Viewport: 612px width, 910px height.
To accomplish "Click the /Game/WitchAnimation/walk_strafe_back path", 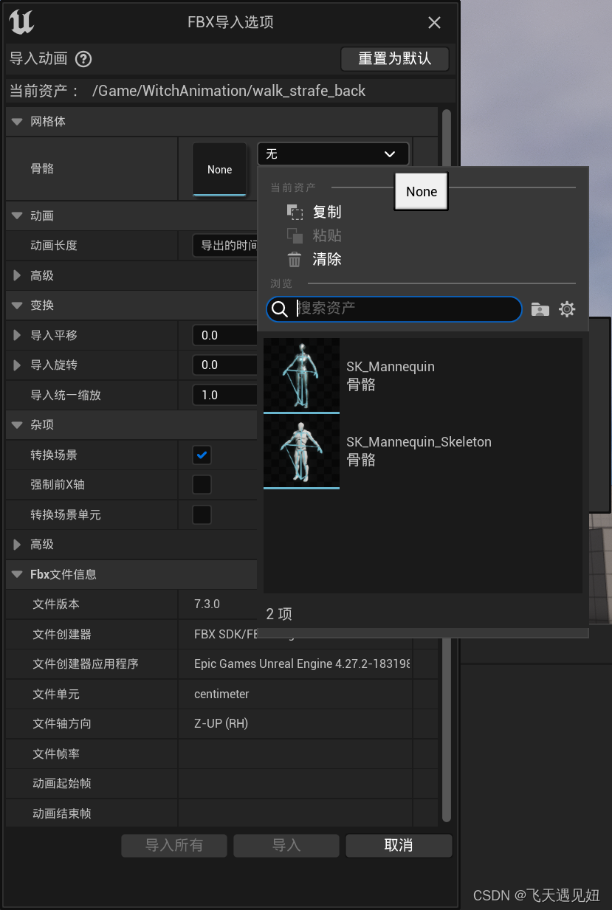I will point(229,91).
